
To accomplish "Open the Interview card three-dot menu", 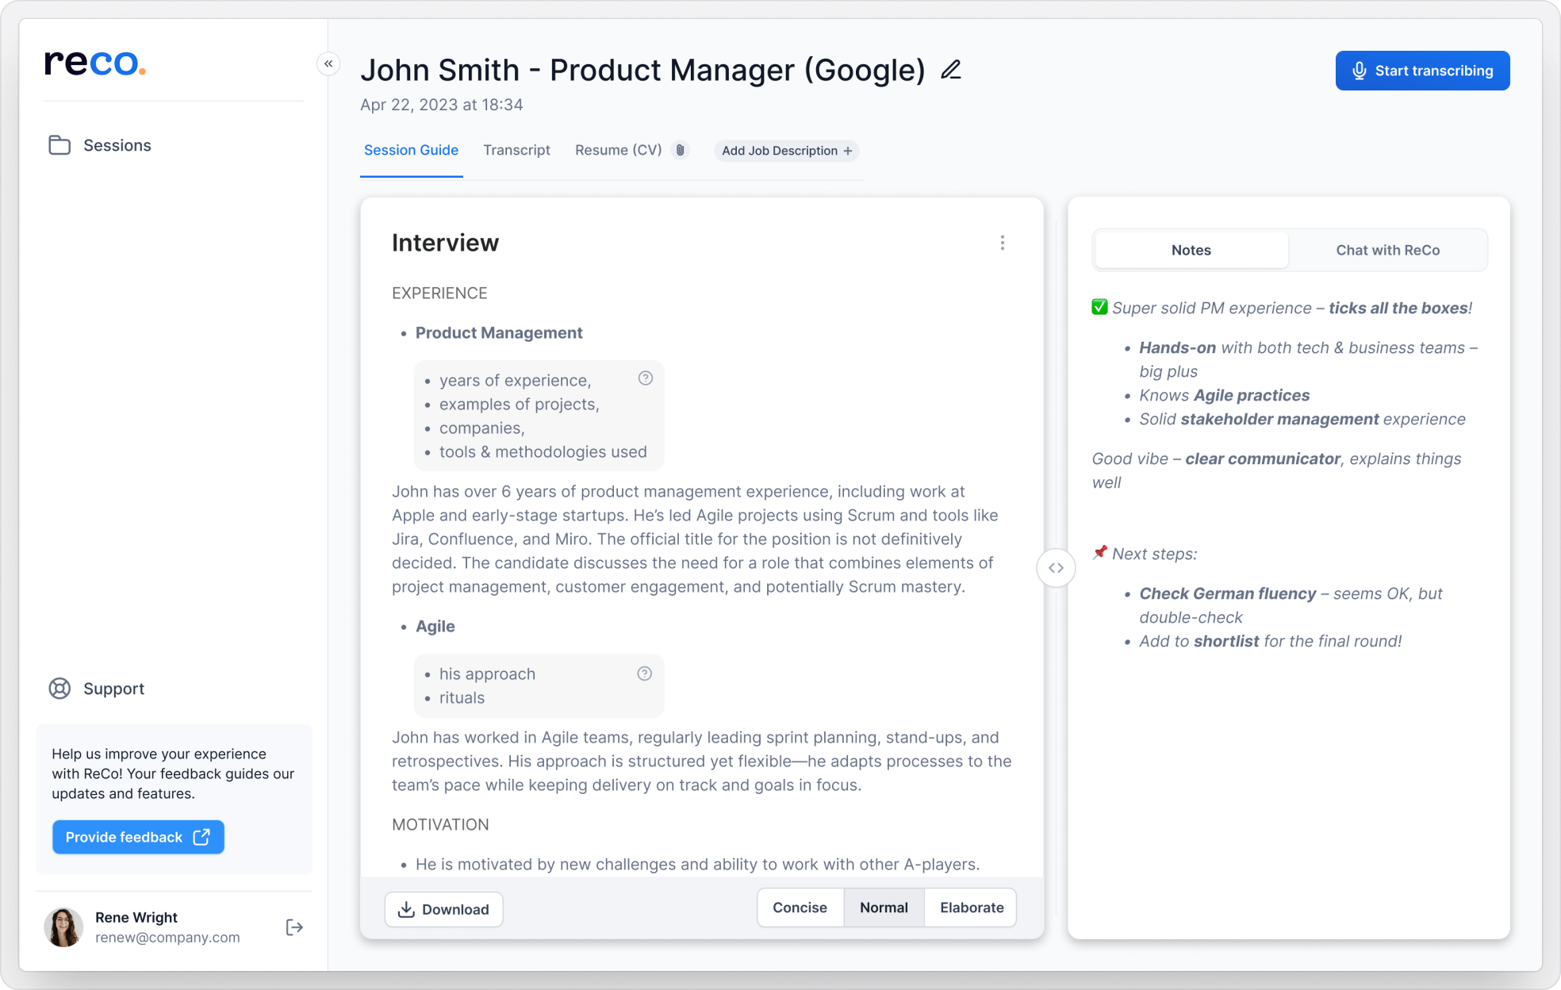I will pos(1003,243).
